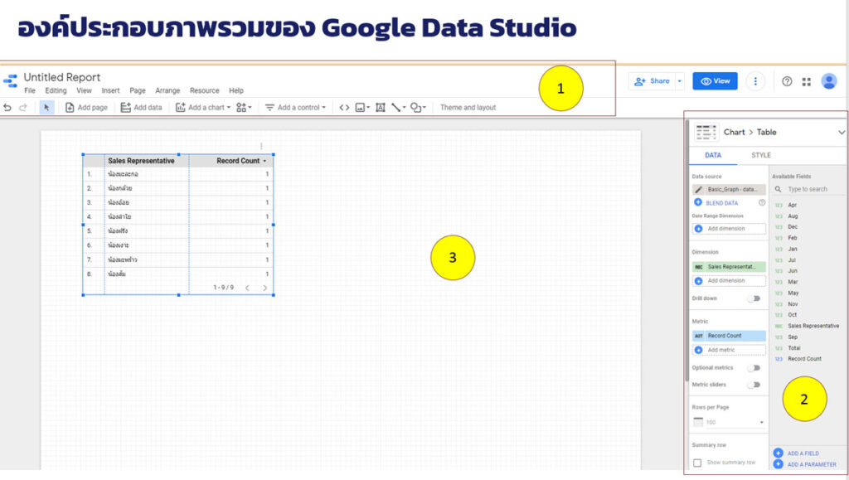Click the Sales Representative column header
Screen dimensions: 849x480
click(x=141, y=161)
